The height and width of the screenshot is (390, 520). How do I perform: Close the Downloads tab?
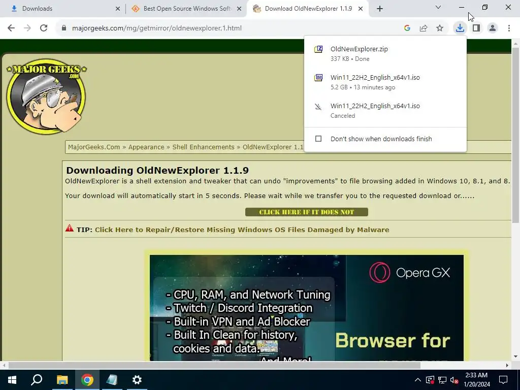pos(118,9)
